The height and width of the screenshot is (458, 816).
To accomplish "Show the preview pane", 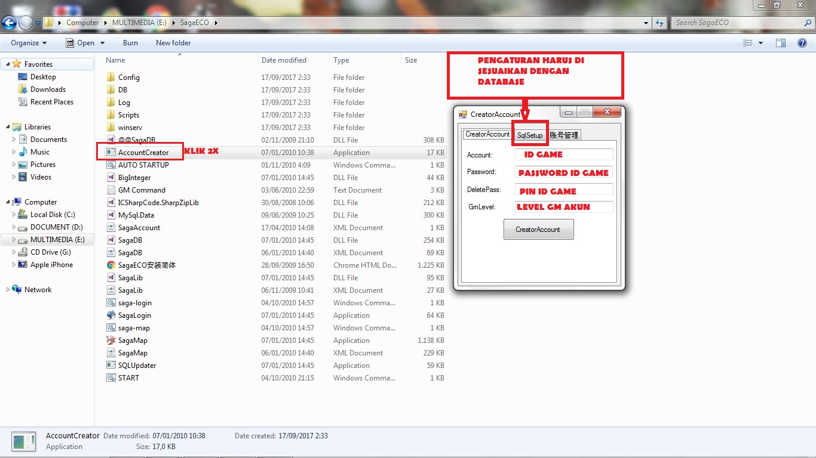I will pos(780,42).
